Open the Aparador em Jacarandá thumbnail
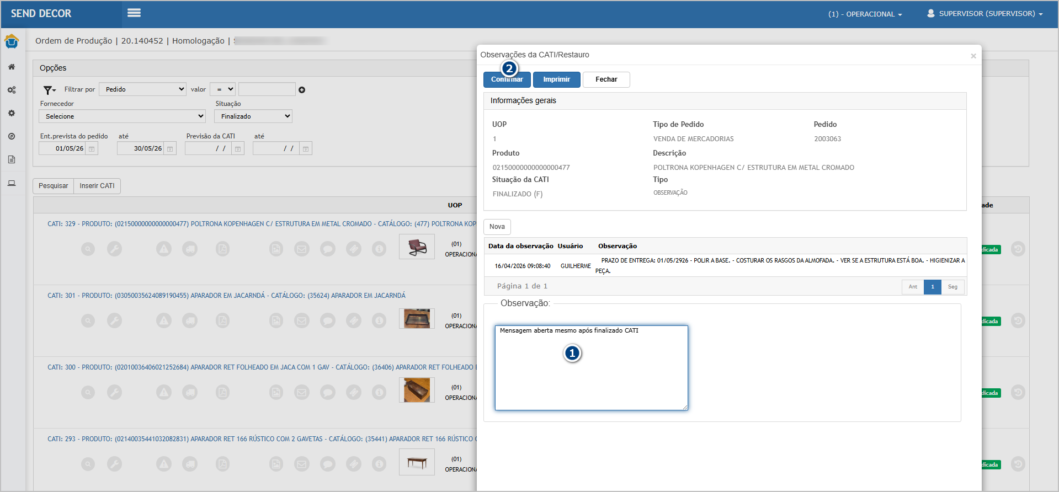The height and width of the screenshot is (492, 1059). pos(417,318)
